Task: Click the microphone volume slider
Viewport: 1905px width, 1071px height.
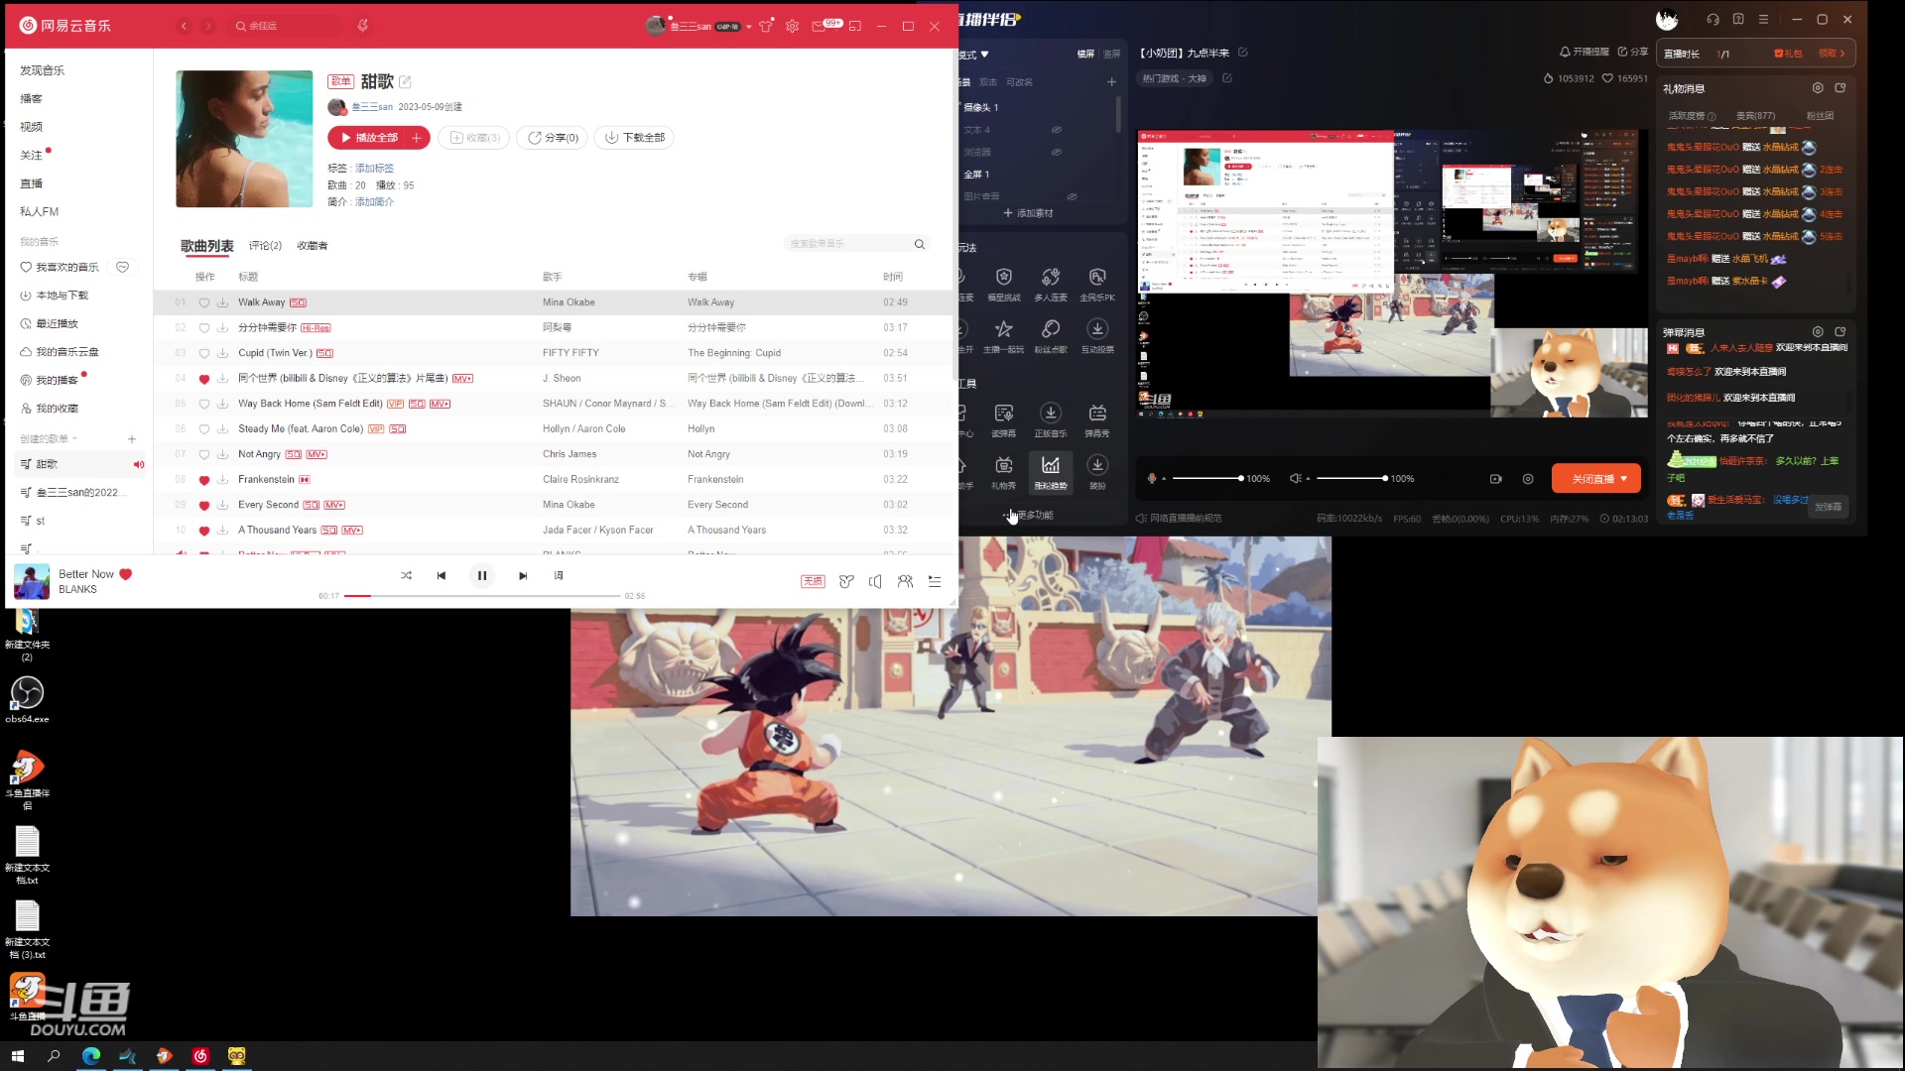Action: (1206, 479)
